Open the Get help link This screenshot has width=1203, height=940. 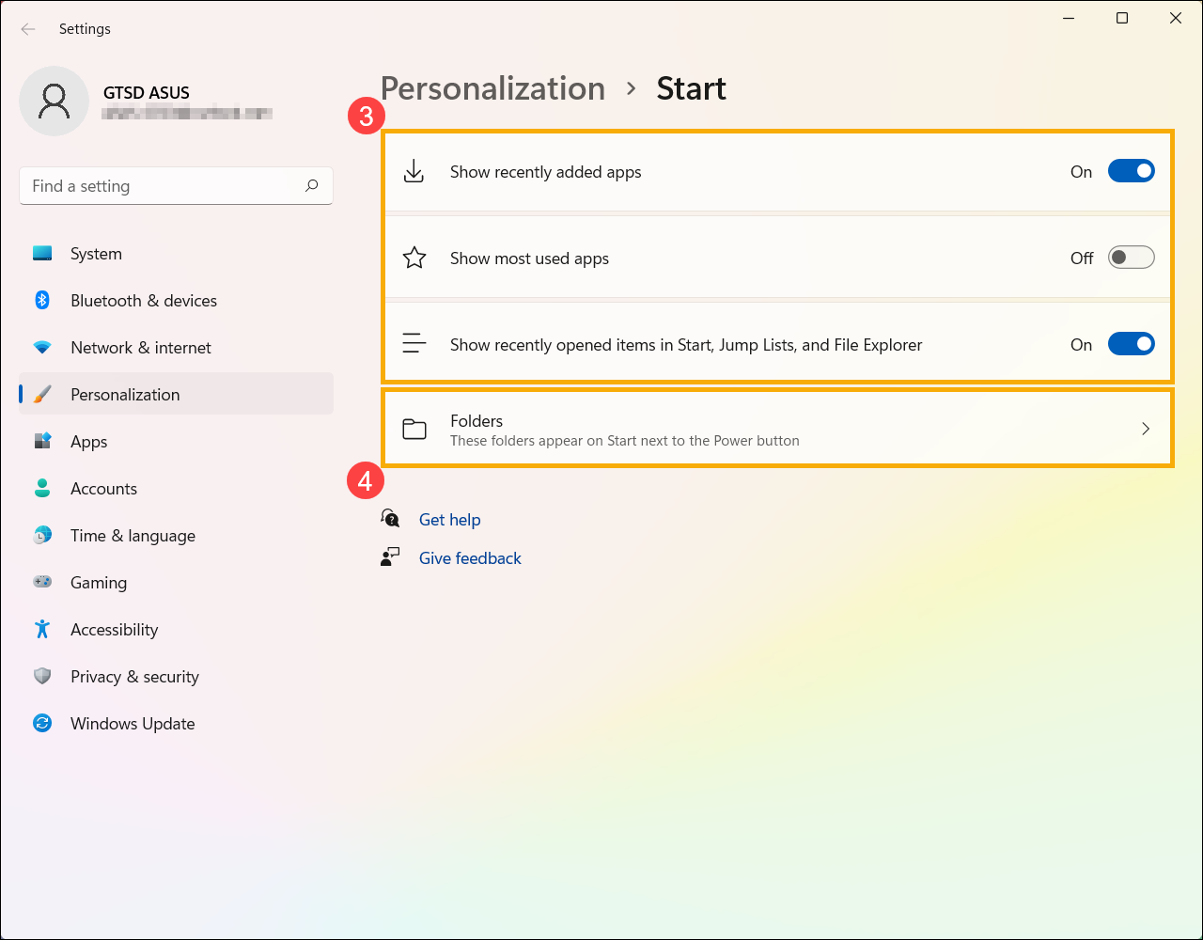click(449, 520)
